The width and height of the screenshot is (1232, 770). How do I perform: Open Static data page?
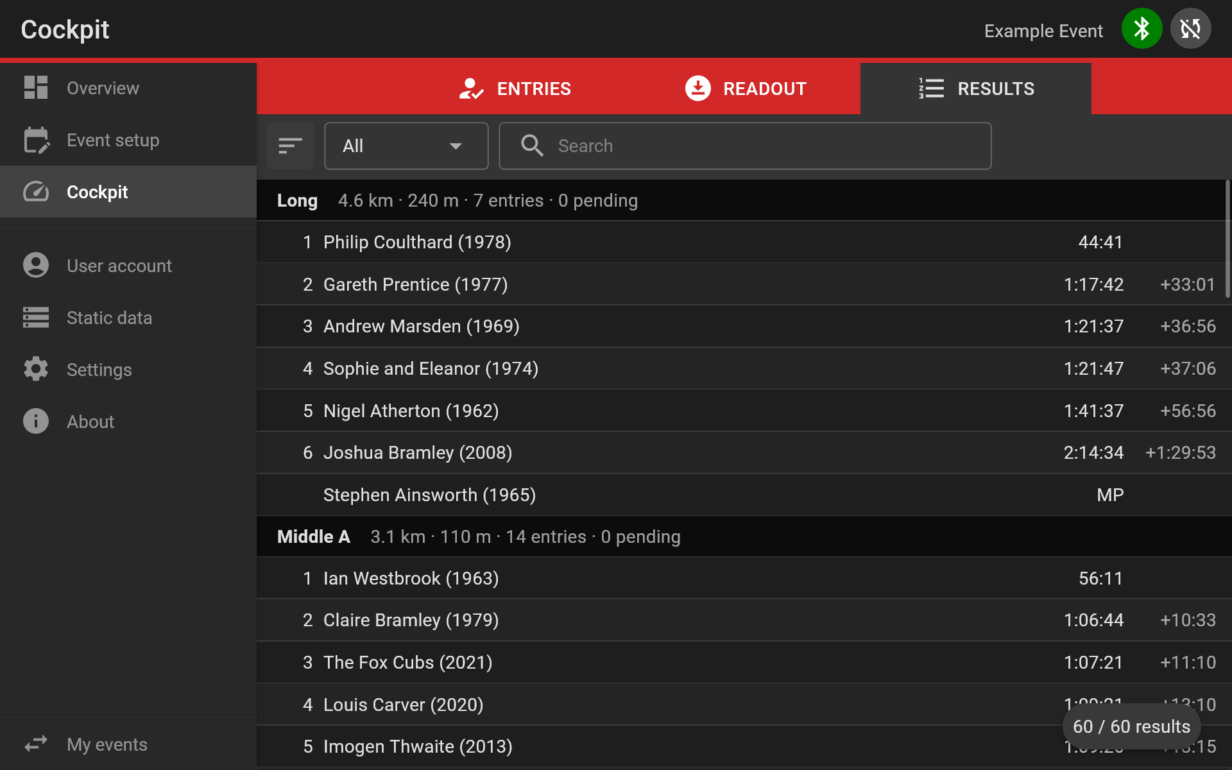click(128, 318)
